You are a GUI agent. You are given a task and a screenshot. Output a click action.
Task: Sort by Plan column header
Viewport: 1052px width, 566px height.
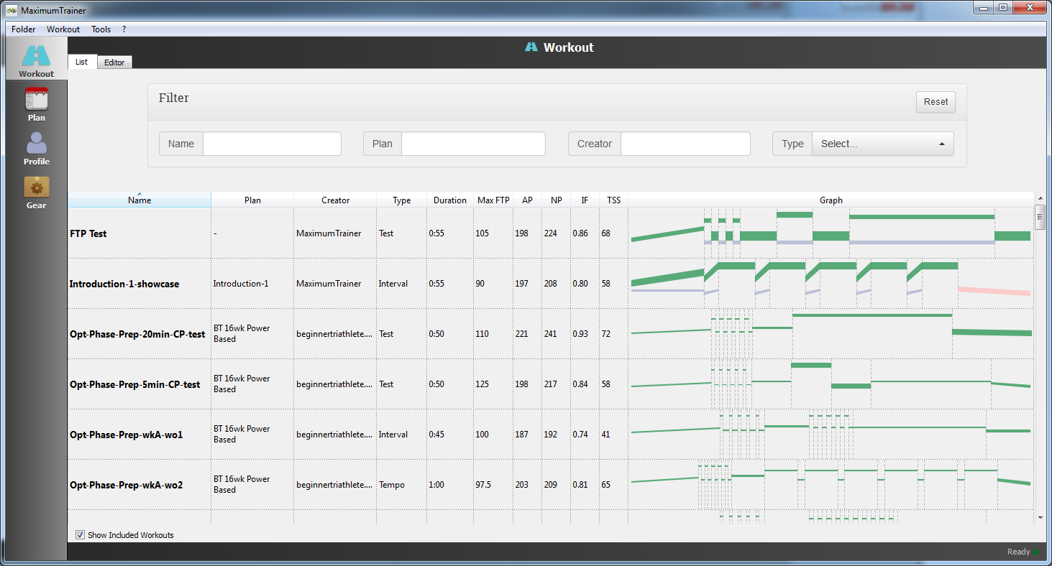click(x=252, y=200)
